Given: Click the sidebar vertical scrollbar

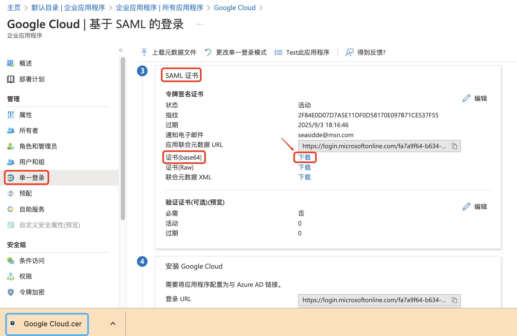Looking at the screenshot, I should (x=123, y=139).
